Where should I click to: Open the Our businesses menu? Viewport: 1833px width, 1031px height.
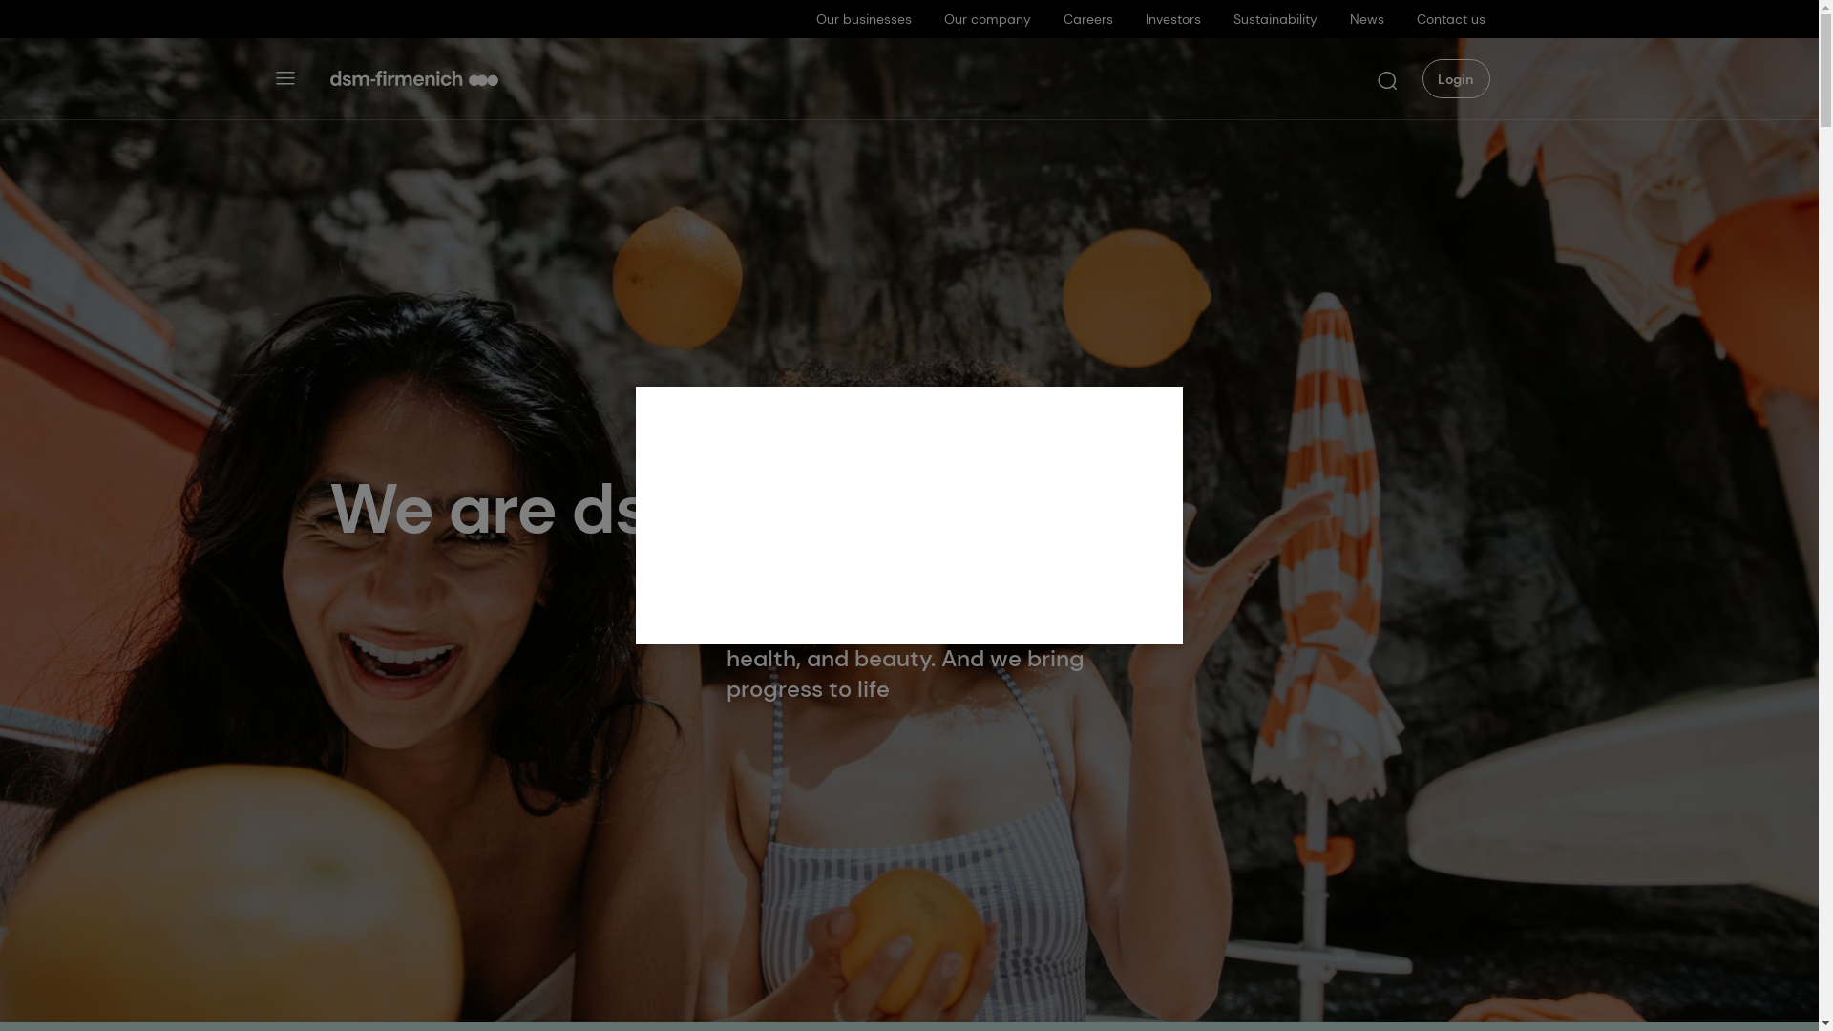point(863,19)
